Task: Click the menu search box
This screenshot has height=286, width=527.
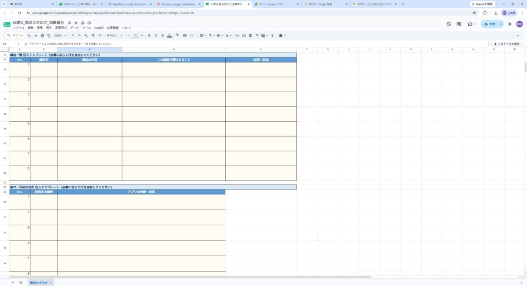Action: 15,35
